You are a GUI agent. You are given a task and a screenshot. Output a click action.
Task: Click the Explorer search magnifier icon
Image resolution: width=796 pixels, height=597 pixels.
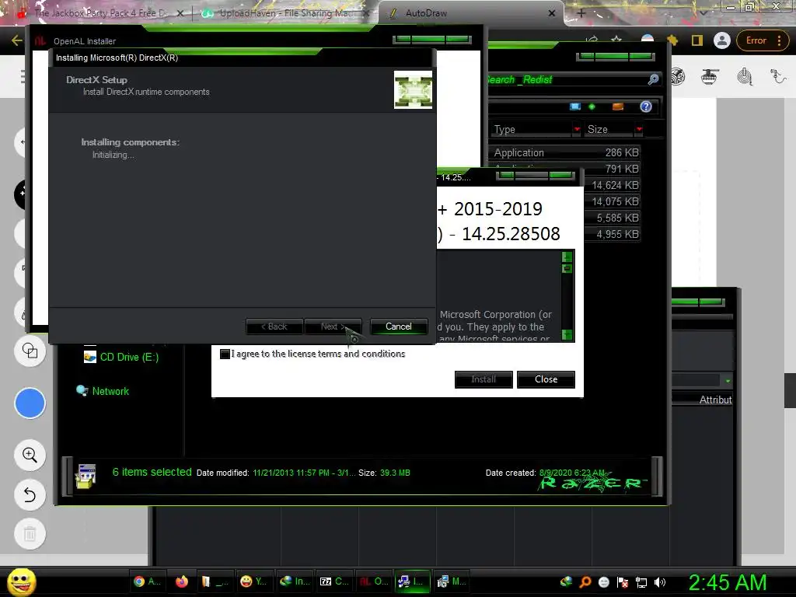[653, 79]
